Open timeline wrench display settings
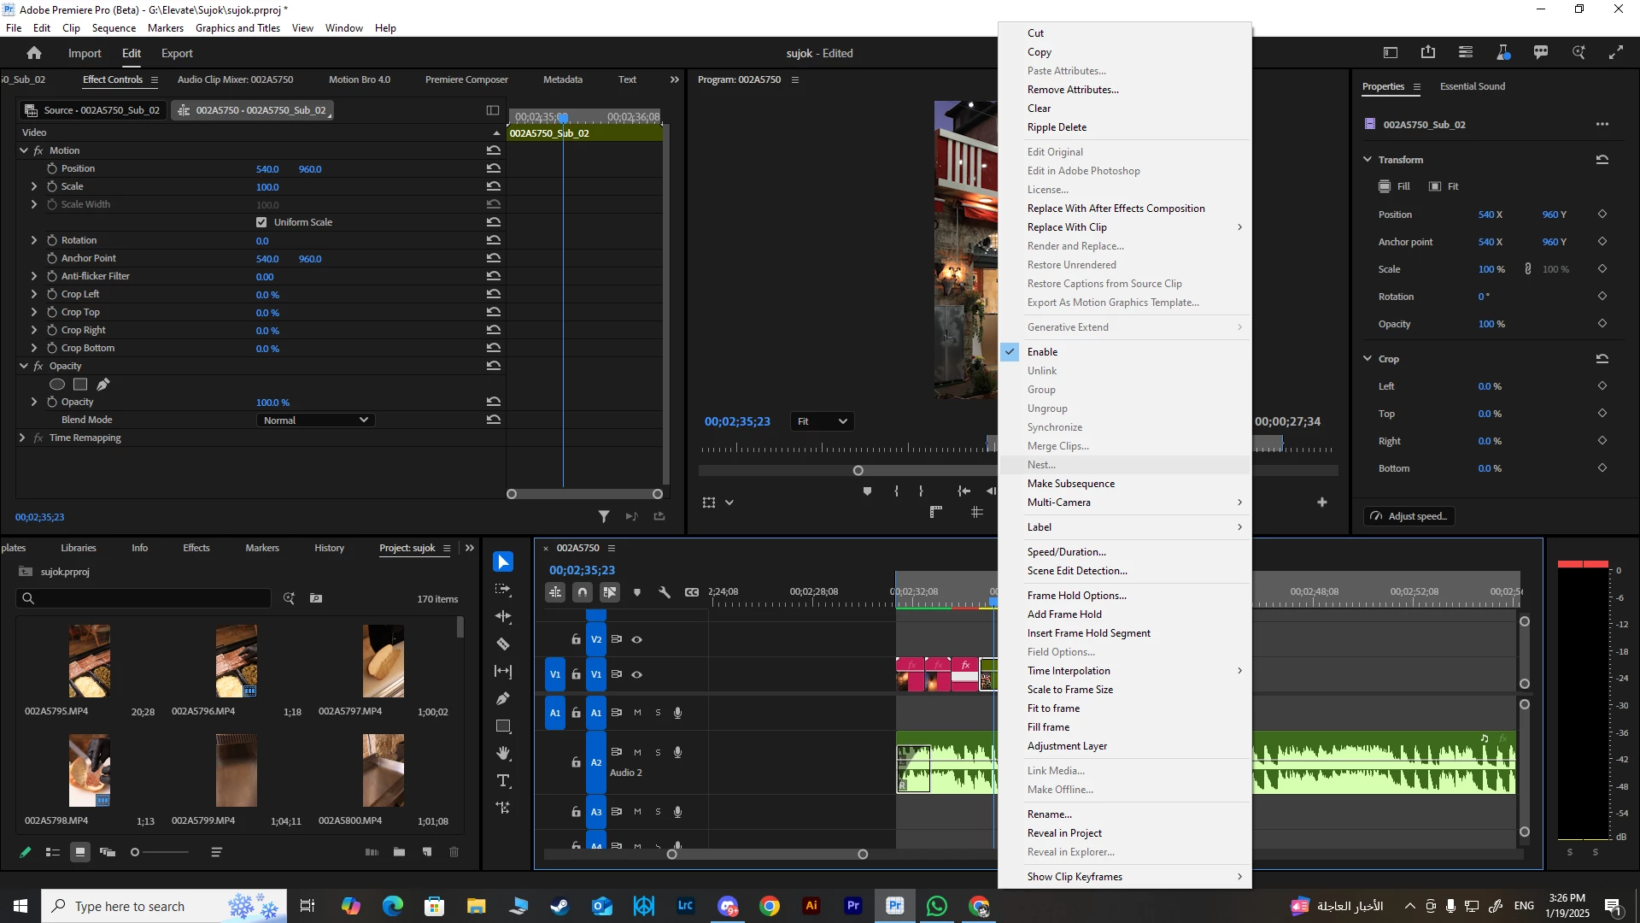Screen dimensions: 1640x923 tap(665, 592)
